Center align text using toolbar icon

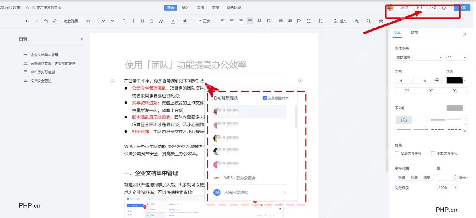pos(232,21)
